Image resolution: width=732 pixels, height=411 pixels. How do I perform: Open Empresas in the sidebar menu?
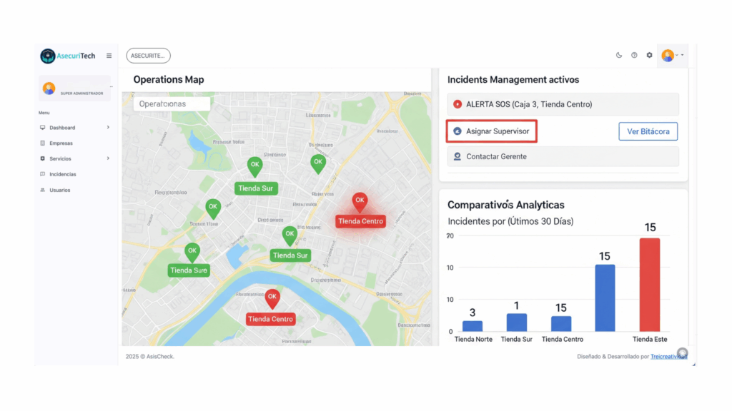[61, 143]
